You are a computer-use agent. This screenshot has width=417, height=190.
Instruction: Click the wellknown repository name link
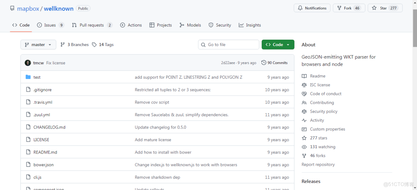tap(58, 8)
